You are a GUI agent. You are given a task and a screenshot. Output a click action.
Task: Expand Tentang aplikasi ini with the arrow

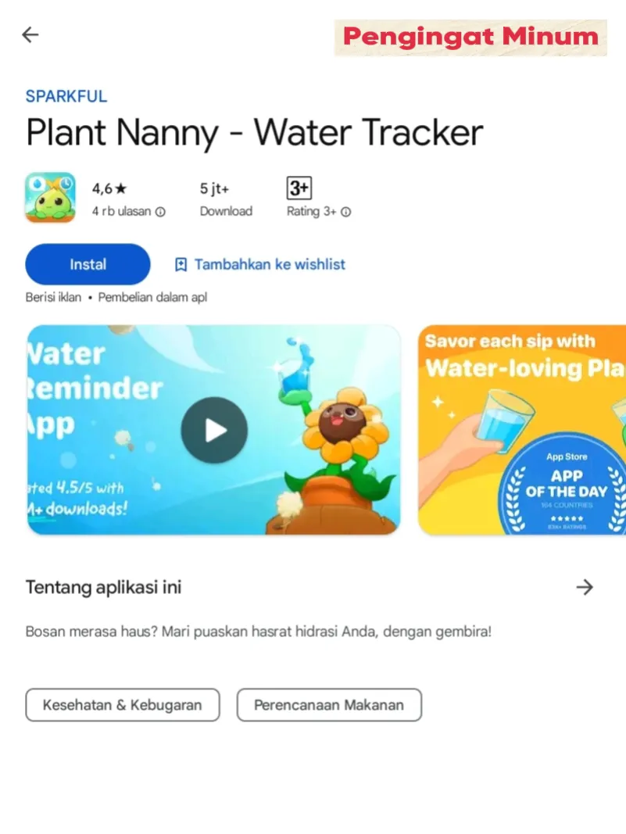pos(585,587)
